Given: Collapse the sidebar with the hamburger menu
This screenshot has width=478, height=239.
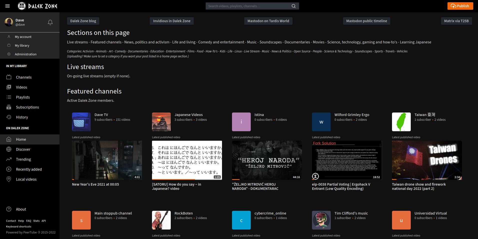Looking at the screenshot, I should click(7, 6).
